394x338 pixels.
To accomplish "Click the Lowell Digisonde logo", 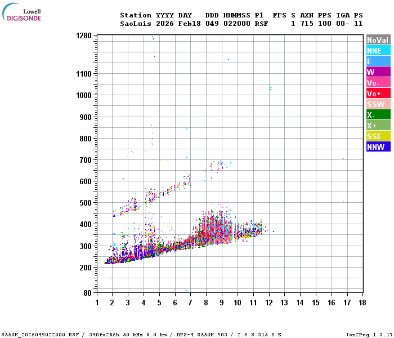I will [21, 12].
